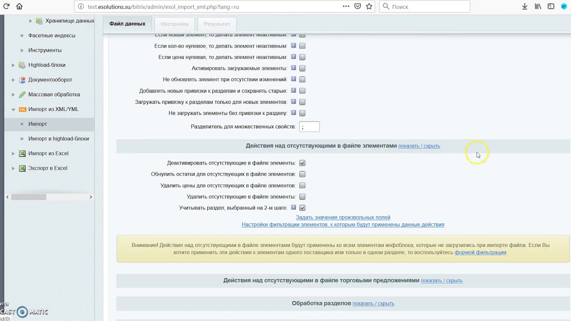Click the browser address bar URL
The height and width of the screenshot is (321, 571).
click(163, 7)
